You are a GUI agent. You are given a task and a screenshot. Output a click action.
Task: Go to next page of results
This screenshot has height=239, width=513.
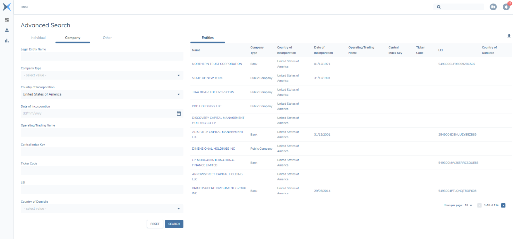(503, 205)
